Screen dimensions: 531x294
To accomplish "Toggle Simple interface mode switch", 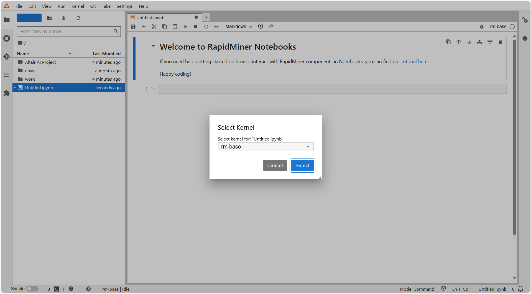I will point(32,289).
